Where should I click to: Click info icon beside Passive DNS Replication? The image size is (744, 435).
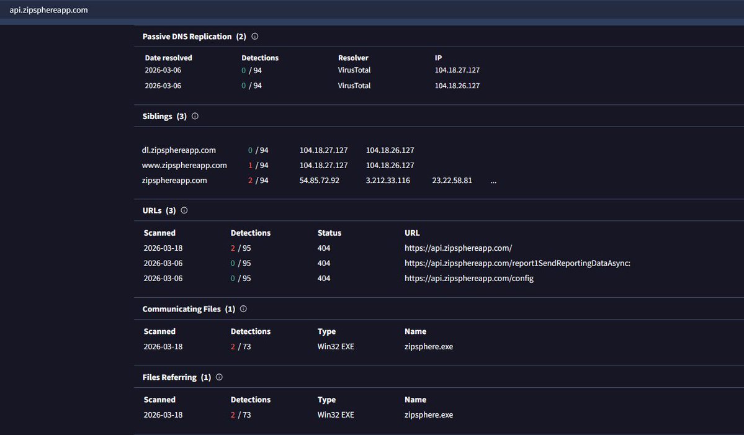[255, 37]
